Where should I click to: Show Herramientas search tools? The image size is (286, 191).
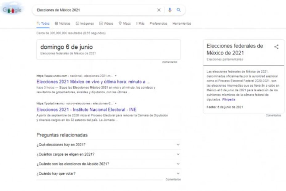pyautogui.click(x=182, y=23)
